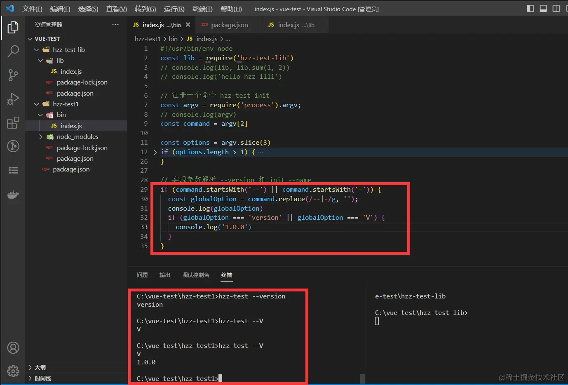Viewport: 568px width, 385px height.
Task: Click the code line const command = argv[2]
Action: (x=204, y=124)
